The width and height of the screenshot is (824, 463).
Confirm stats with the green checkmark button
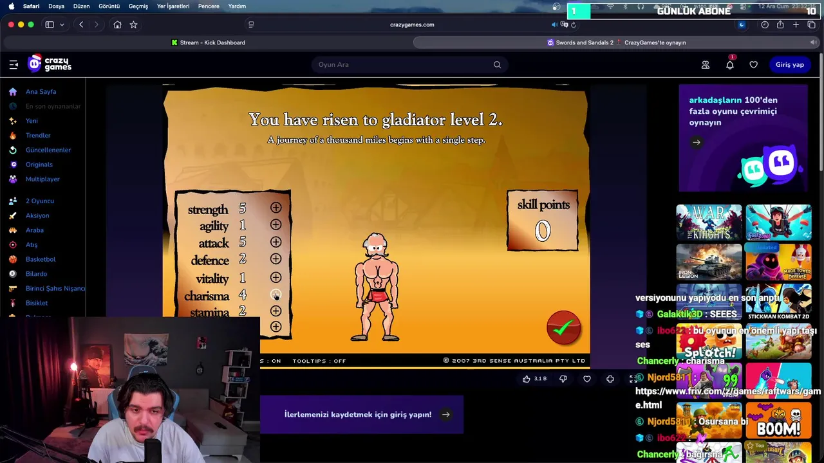(x=563, y=327)
